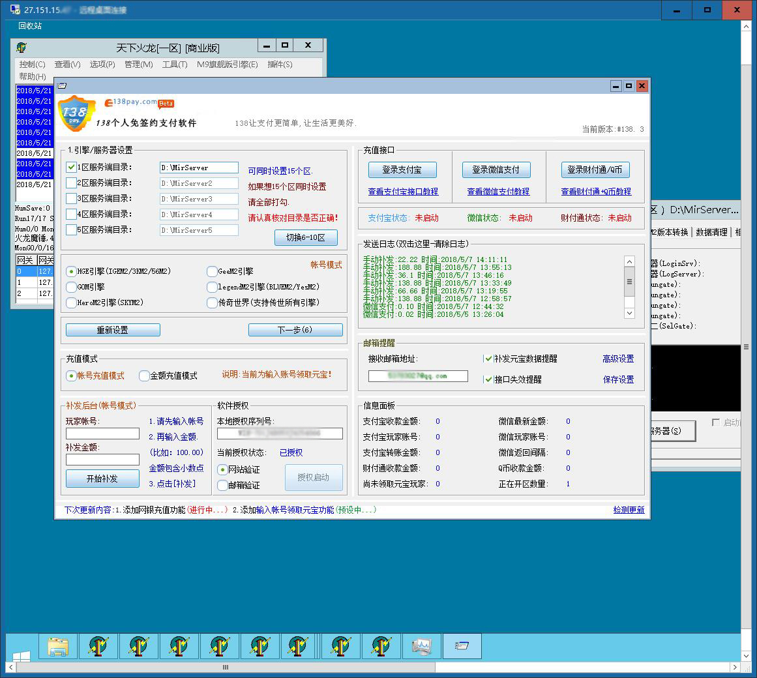Click the 切换6-10区 button
The image size is (757, 678).
coord(306,238)
